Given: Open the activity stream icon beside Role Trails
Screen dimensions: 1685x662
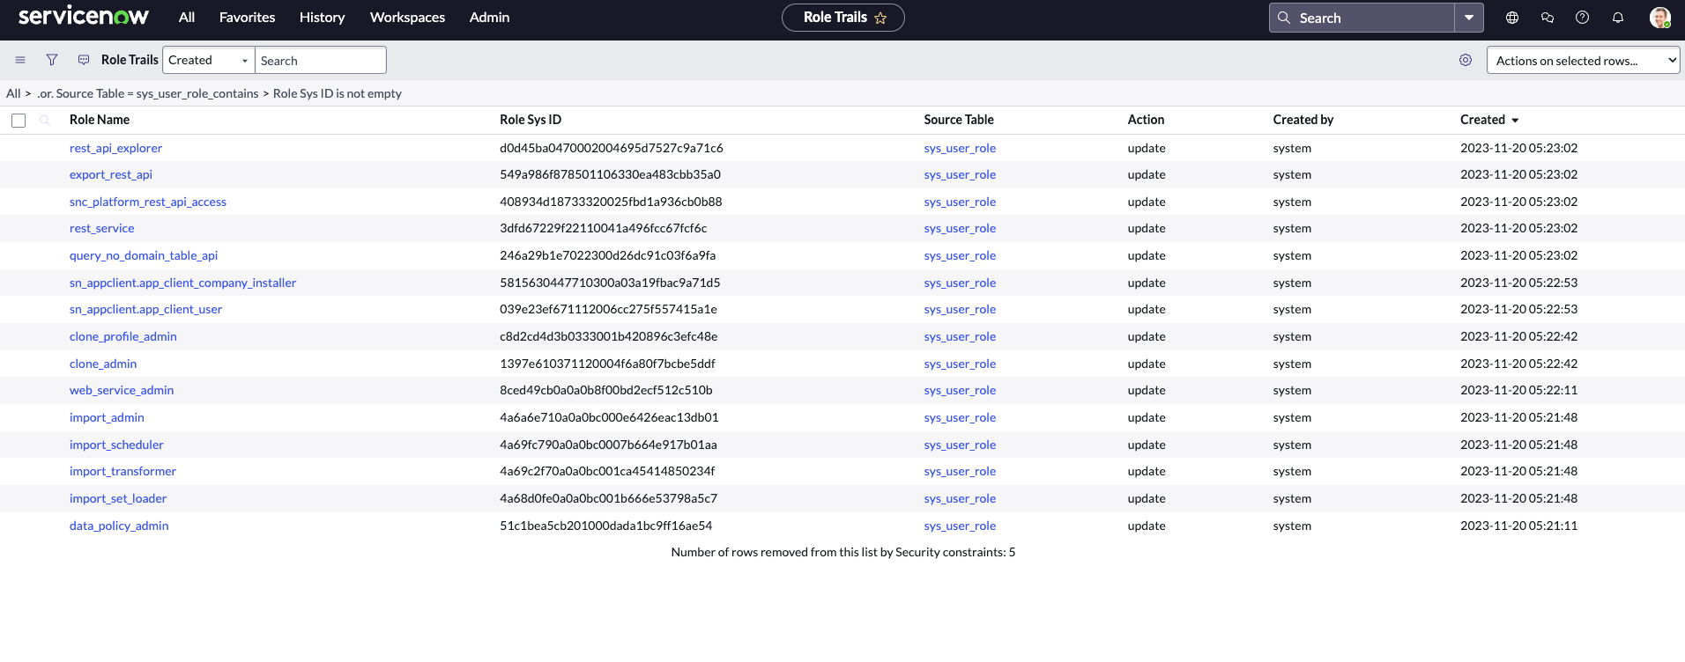Looking at the screenshot, I should click(x=84, y=60).
